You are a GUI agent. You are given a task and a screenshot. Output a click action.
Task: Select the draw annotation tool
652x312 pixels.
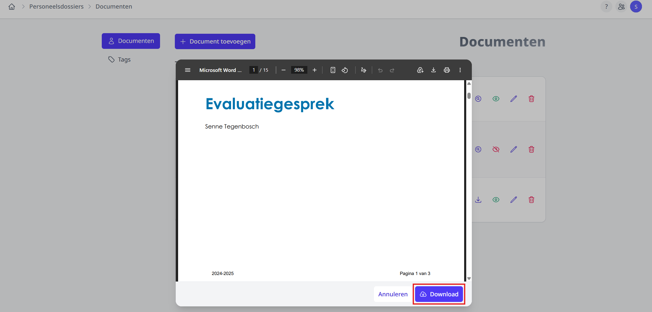[x=364, y=70]
